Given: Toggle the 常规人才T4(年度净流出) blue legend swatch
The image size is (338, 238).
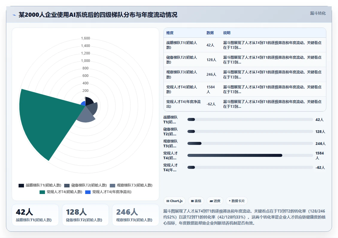Looking at the screenshot, I should tap(88, 192).
